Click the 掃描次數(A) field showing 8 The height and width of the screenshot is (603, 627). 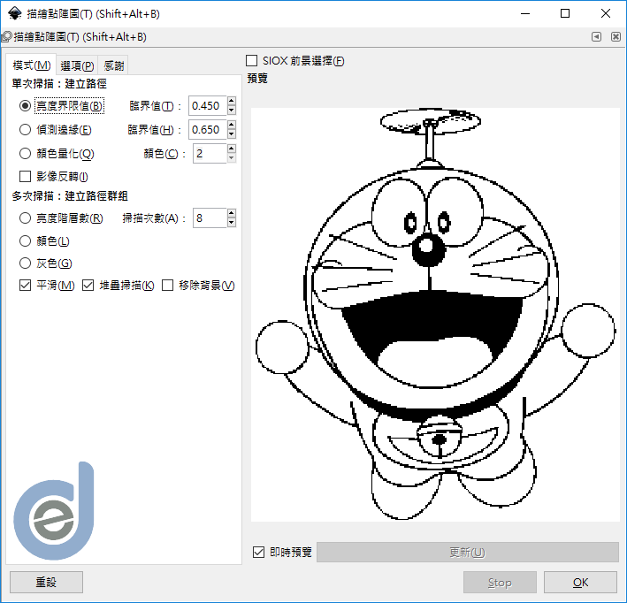pos(210,218)
